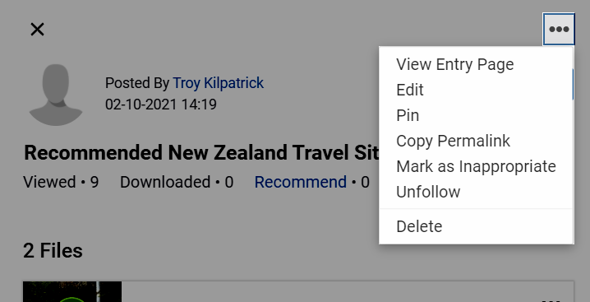Click the Downloaded count label
Screen dimensions: 590x302
pyautogui.click(x=177, y=182)
